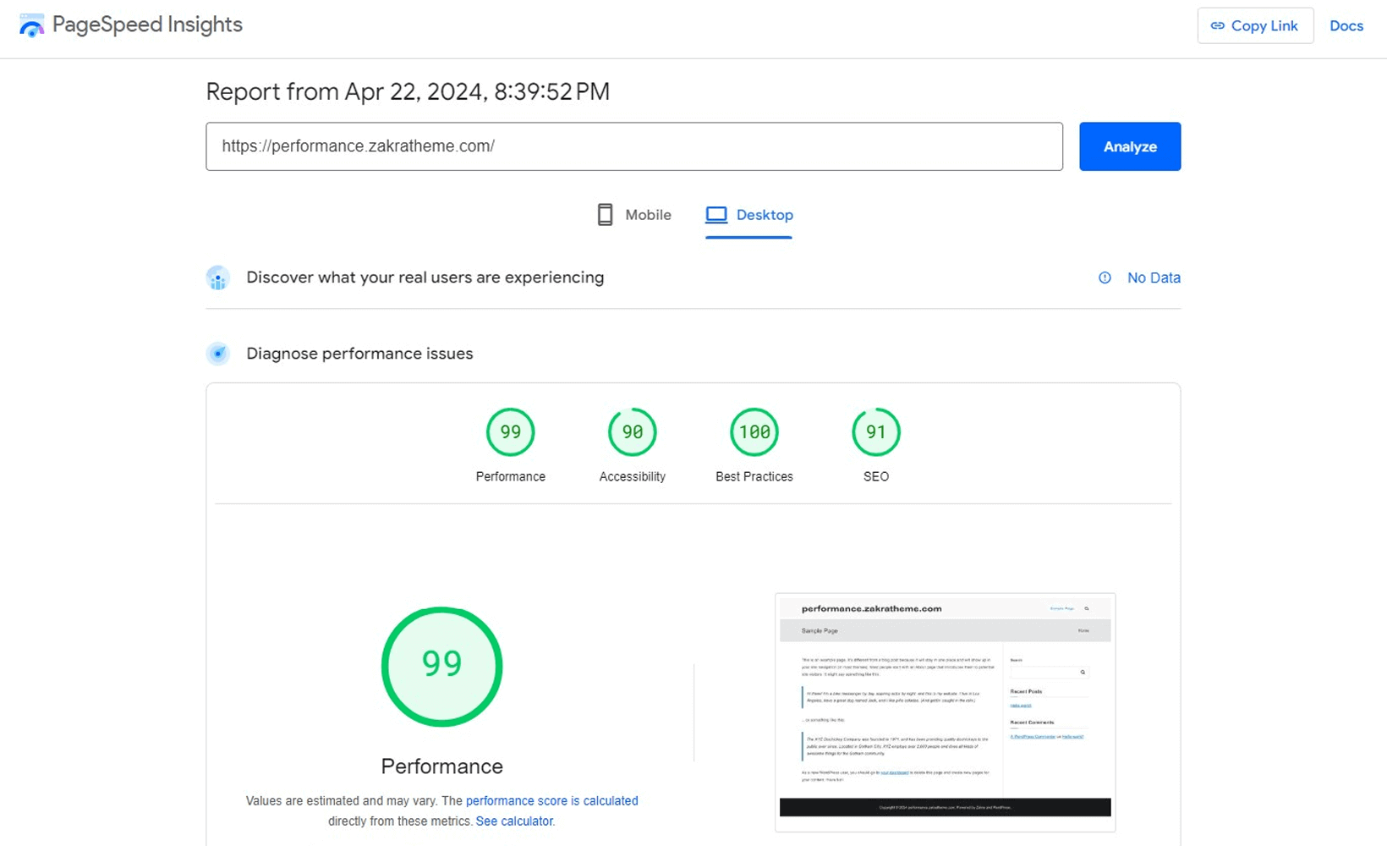Switch to the Mobile tab
Image resolution: width=1387 pixels, height=846 pixels.
pyautogui.click(x=634, y=215)
